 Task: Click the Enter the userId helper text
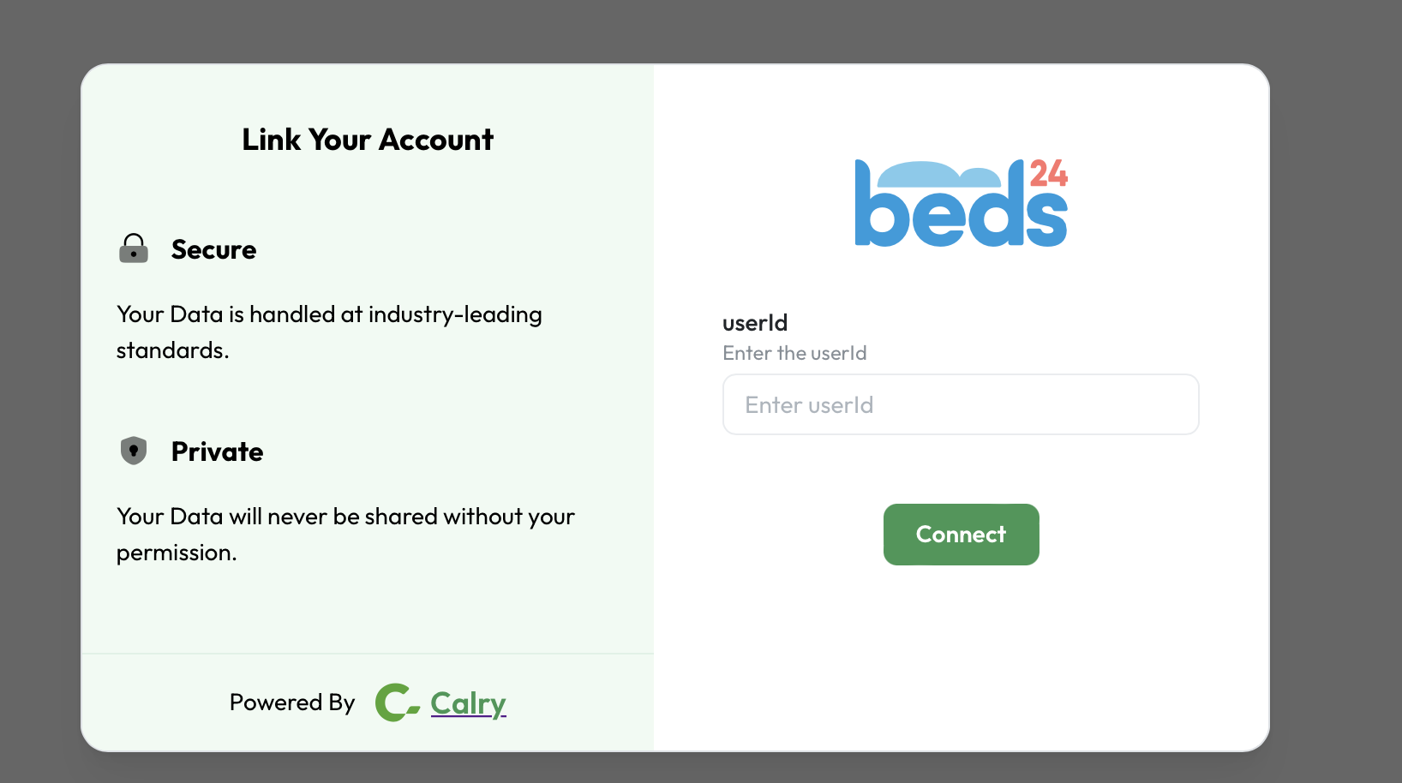[x=794, y=353]
